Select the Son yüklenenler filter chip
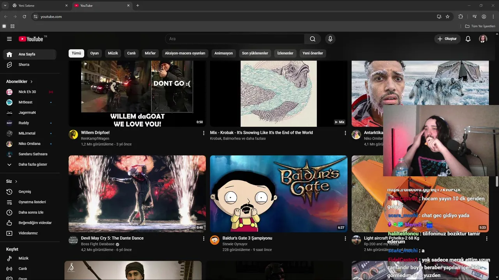Image resolution: width=499 pixels, height=280 pixels. pyautogui.click(x=255, y=53)
